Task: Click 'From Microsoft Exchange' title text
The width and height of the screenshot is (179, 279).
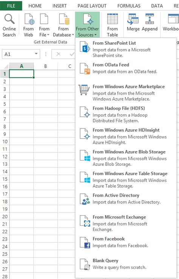Action: coord(119,217)
